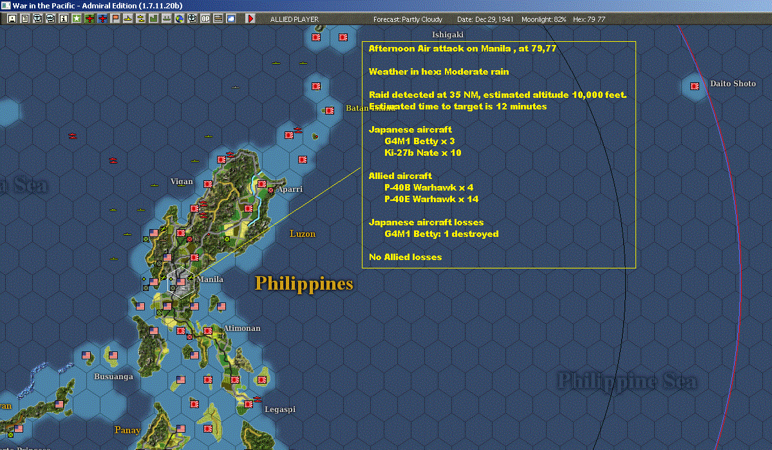The height and width of the screenshot is (450, 772).
Task: Click 'Weather in hex: Moderate rain' line
Action: click(x=438, y=71)
